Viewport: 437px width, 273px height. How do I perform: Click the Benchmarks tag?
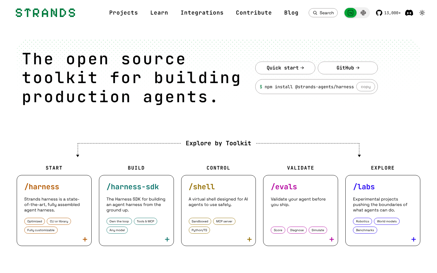click(365, 230)
